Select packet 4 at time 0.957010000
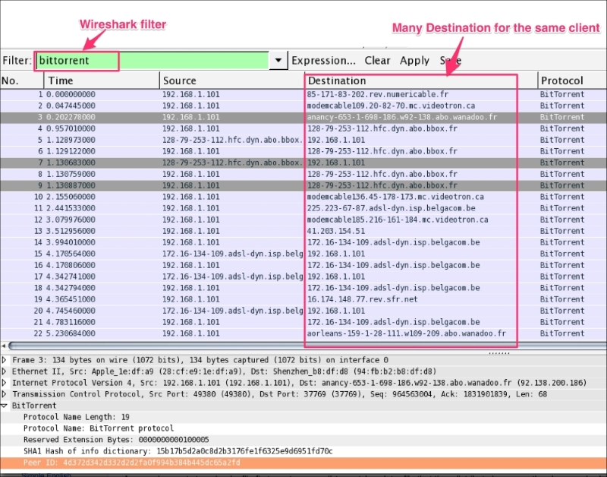 pyautogui.click(x=303, y=128)
